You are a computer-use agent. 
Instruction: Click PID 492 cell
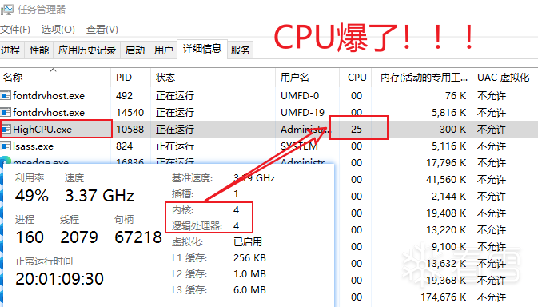[124, 95]
